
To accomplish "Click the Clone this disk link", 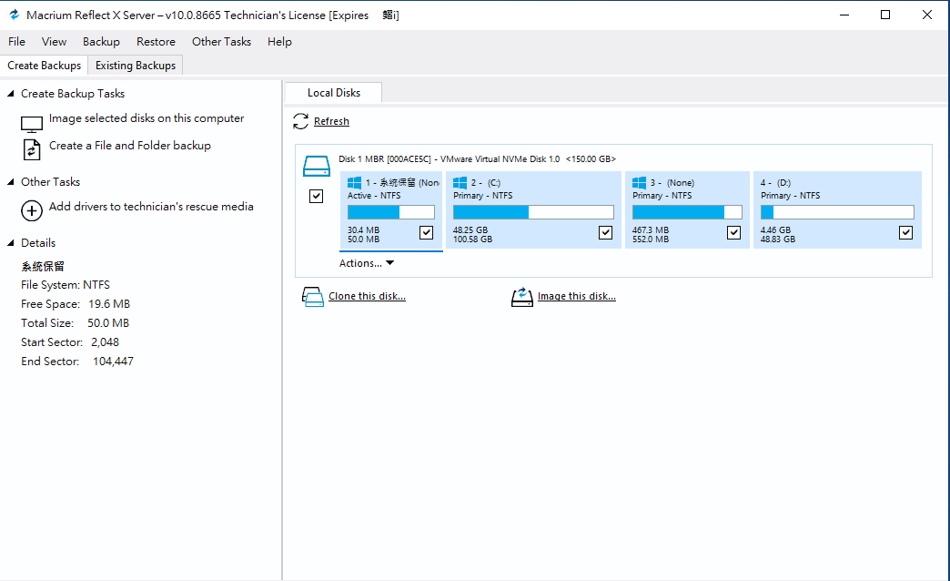I will click(x=367, y=297).
